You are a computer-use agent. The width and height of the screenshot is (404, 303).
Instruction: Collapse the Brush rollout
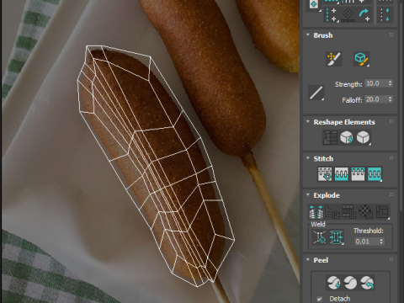coord(308,35)
